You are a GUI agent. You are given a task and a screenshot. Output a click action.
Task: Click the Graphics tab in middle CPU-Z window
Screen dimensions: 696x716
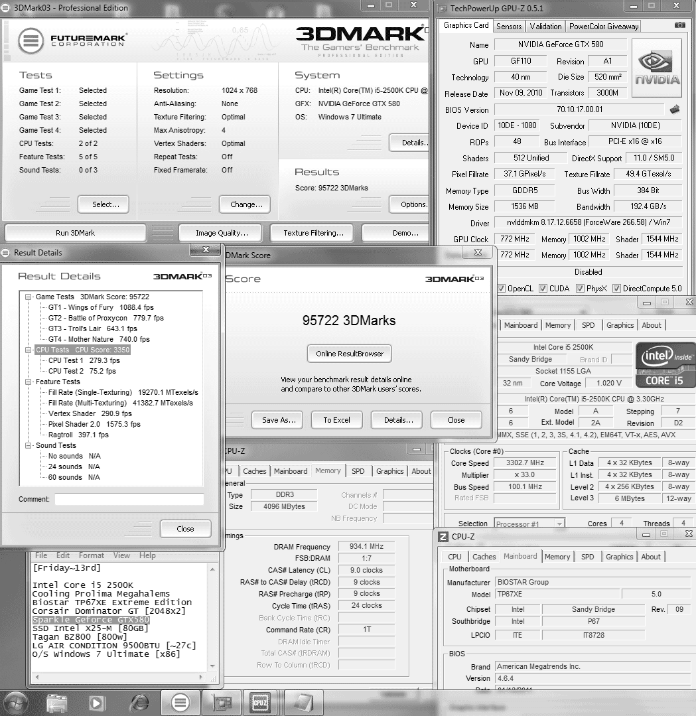(389, 471)
